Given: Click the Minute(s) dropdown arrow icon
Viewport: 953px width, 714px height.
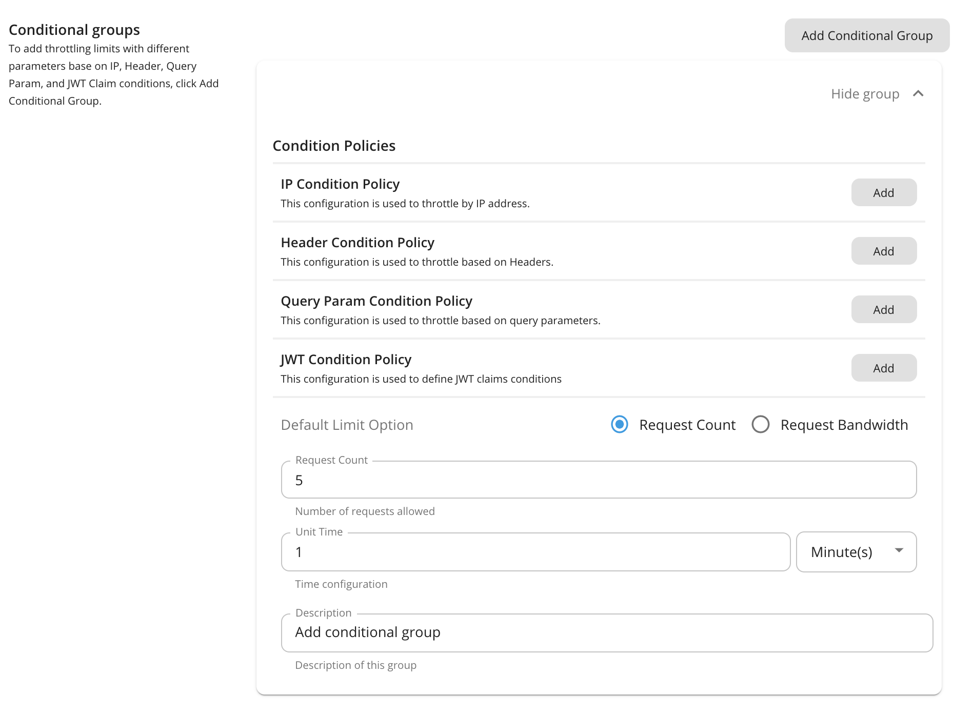Looking at the screenshot, I should (899, 550).
